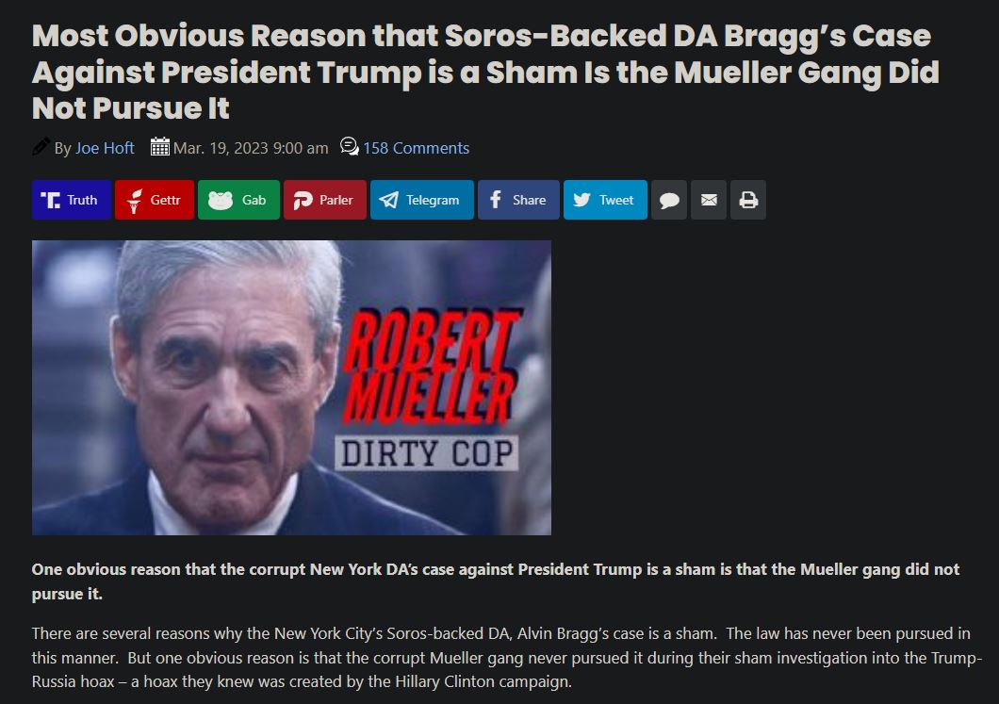Share article on Truth Social
Viewport: 999px width, 704px height.
[72, 200]
